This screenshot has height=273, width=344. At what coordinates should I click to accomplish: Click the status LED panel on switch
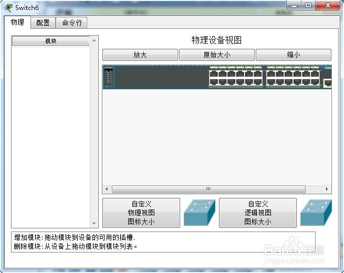(109, 77)
